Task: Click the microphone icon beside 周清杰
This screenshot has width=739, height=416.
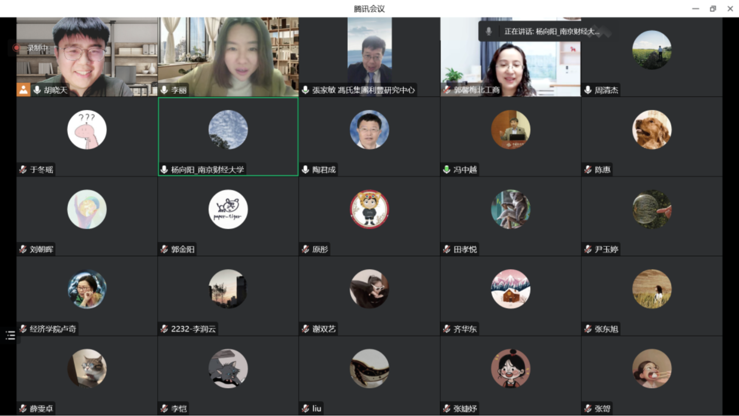Action: coord(588,90)
